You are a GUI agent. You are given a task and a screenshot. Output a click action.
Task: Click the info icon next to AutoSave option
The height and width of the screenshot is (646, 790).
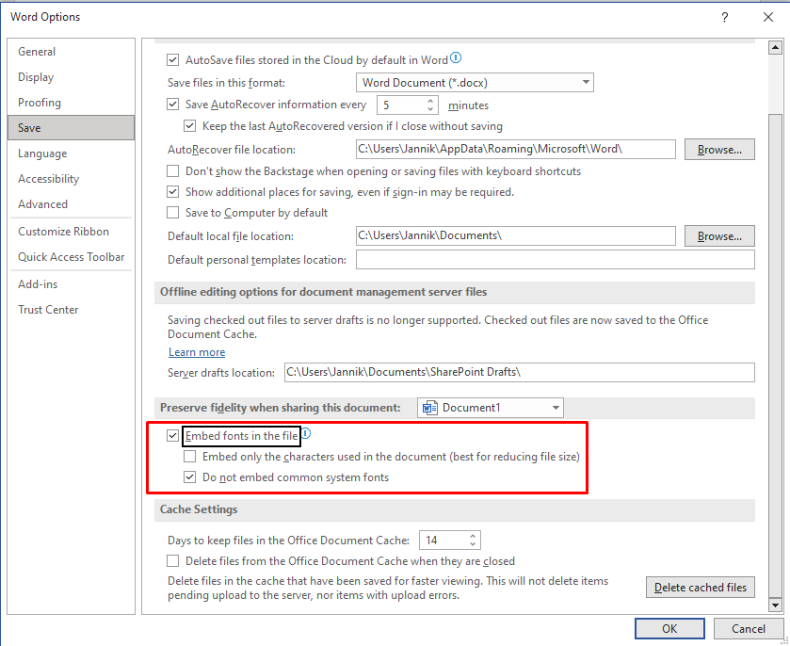click(x=456, y=58)
